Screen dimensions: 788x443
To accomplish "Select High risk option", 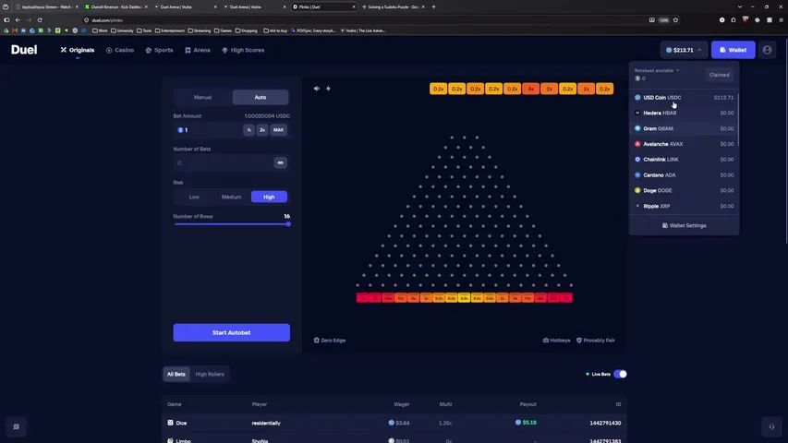I will 269,197.
